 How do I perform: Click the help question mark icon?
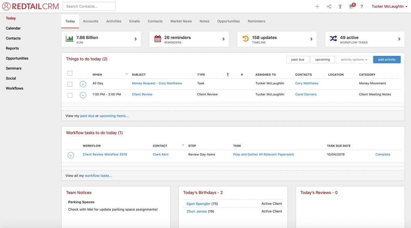point(362,6)
